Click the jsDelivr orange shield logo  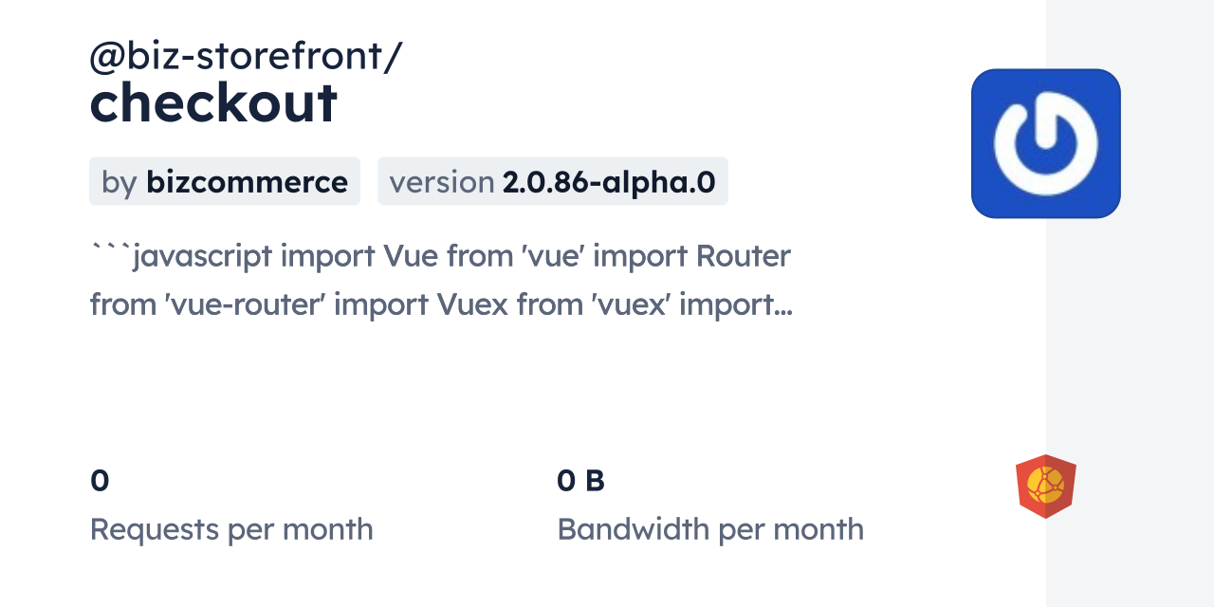1045,487
